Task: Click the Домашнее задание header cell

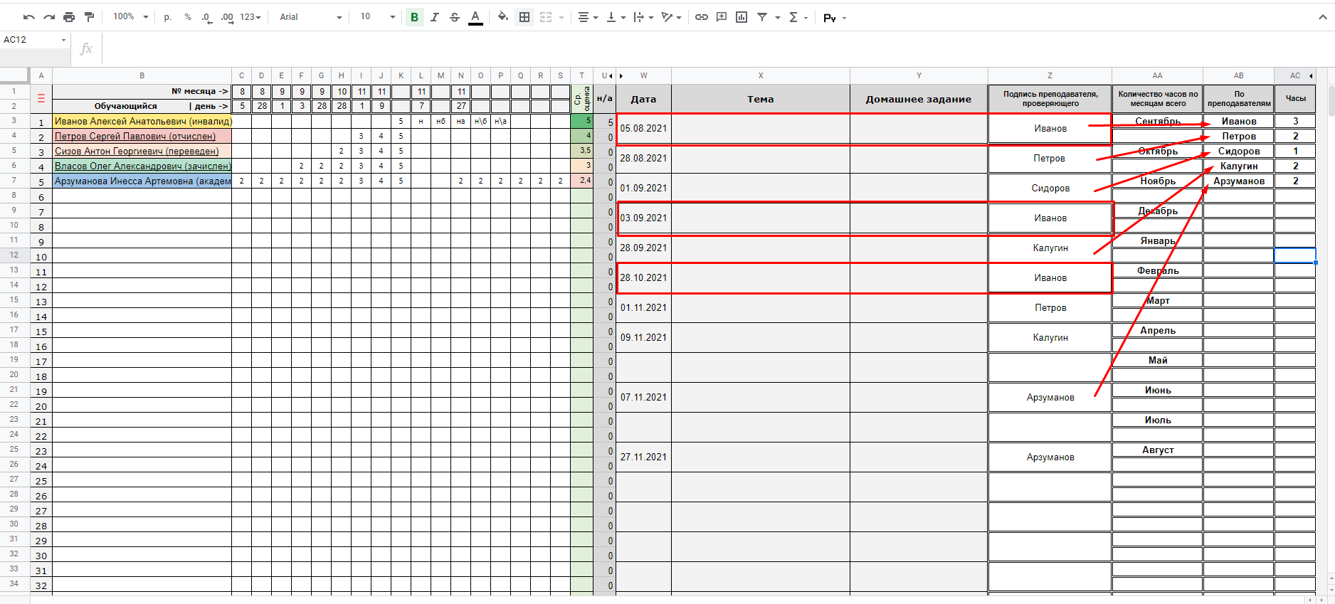Action: click(x=919, y=99)
